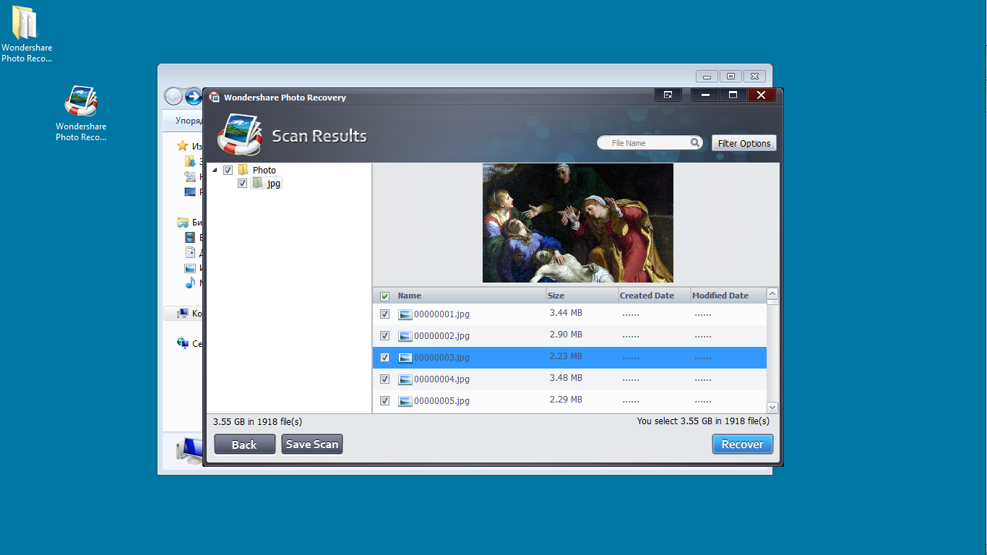
Task: Click image icon of 00000001.jpg
Action: [x=405, y=314]
